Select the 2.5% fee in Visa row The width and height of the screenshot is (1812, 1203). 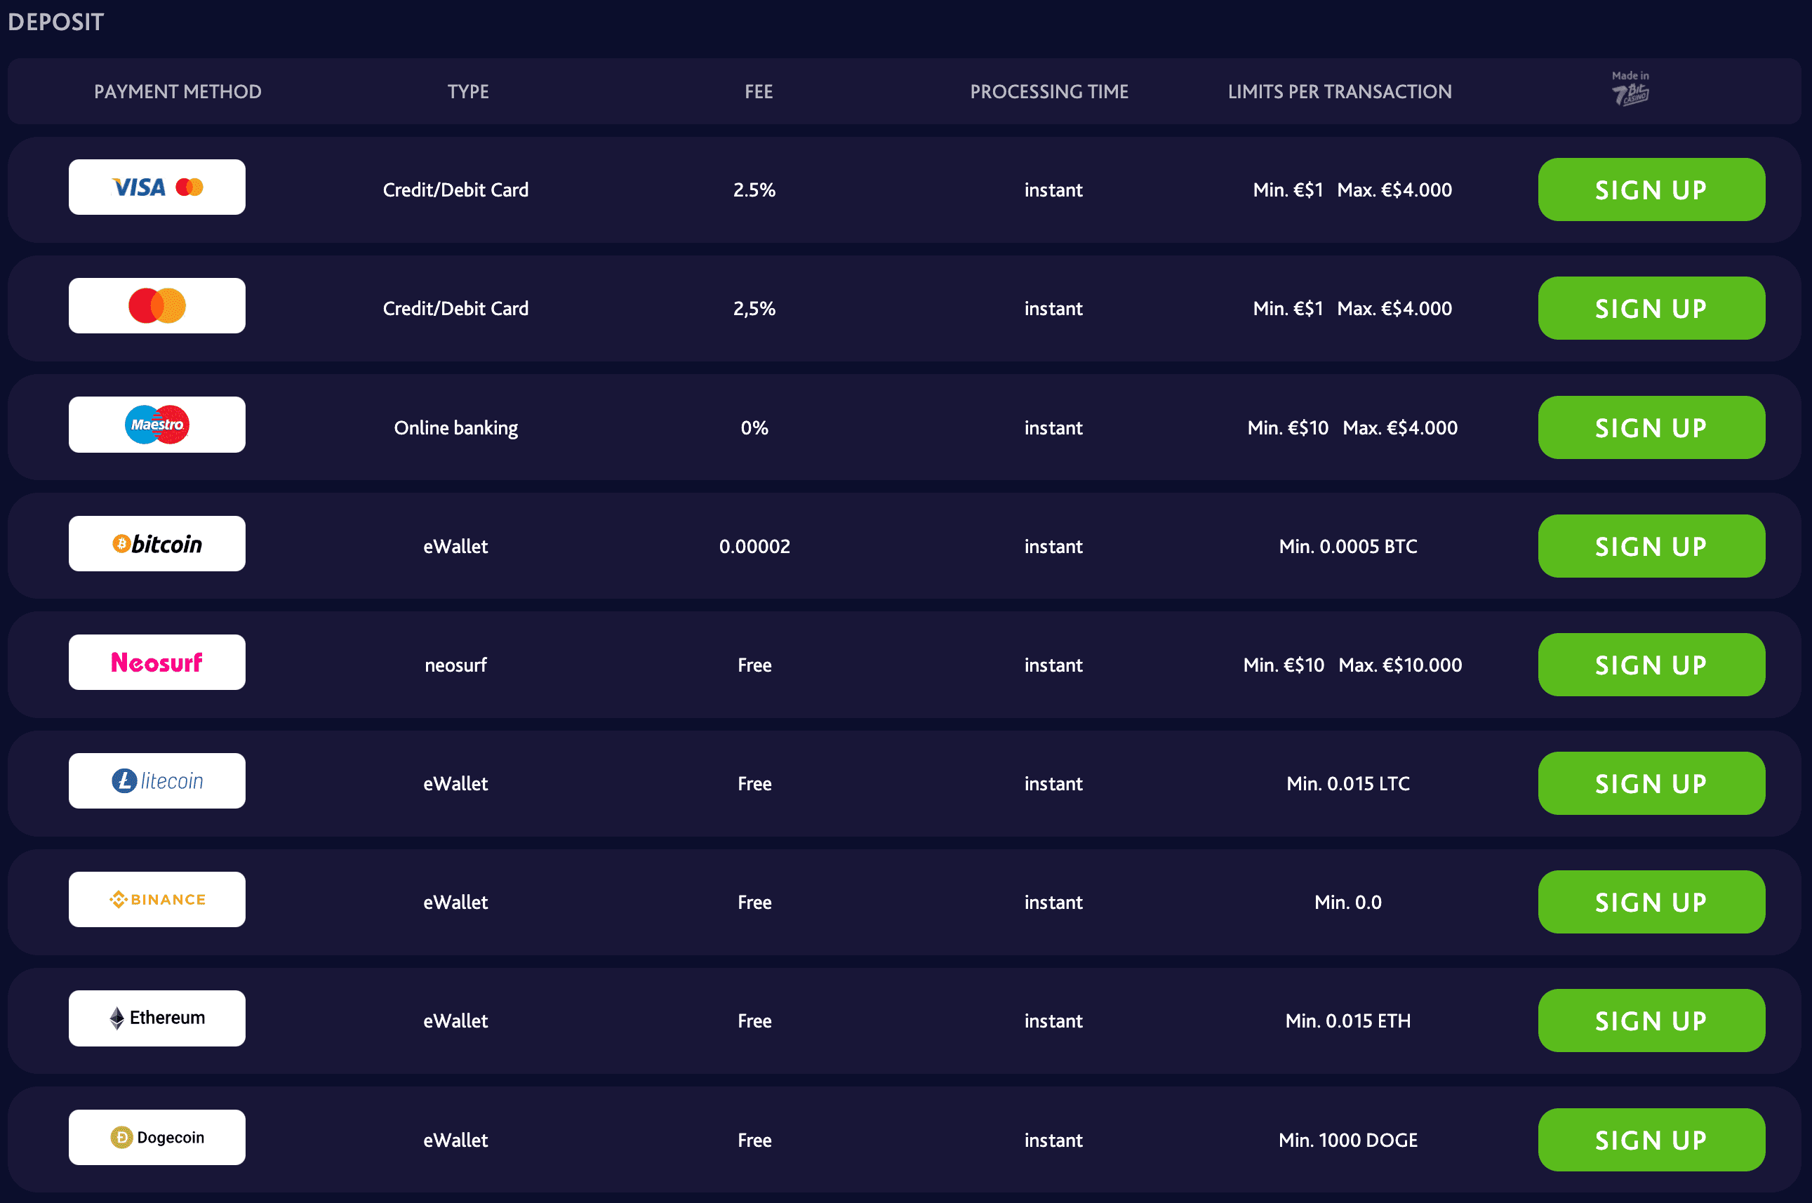pyautogui.click(x=754, y=190)
